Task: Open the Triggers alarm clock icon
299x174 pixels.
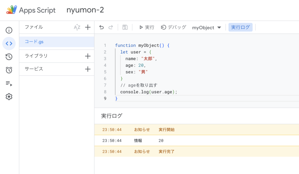Action: pos(9,70)
